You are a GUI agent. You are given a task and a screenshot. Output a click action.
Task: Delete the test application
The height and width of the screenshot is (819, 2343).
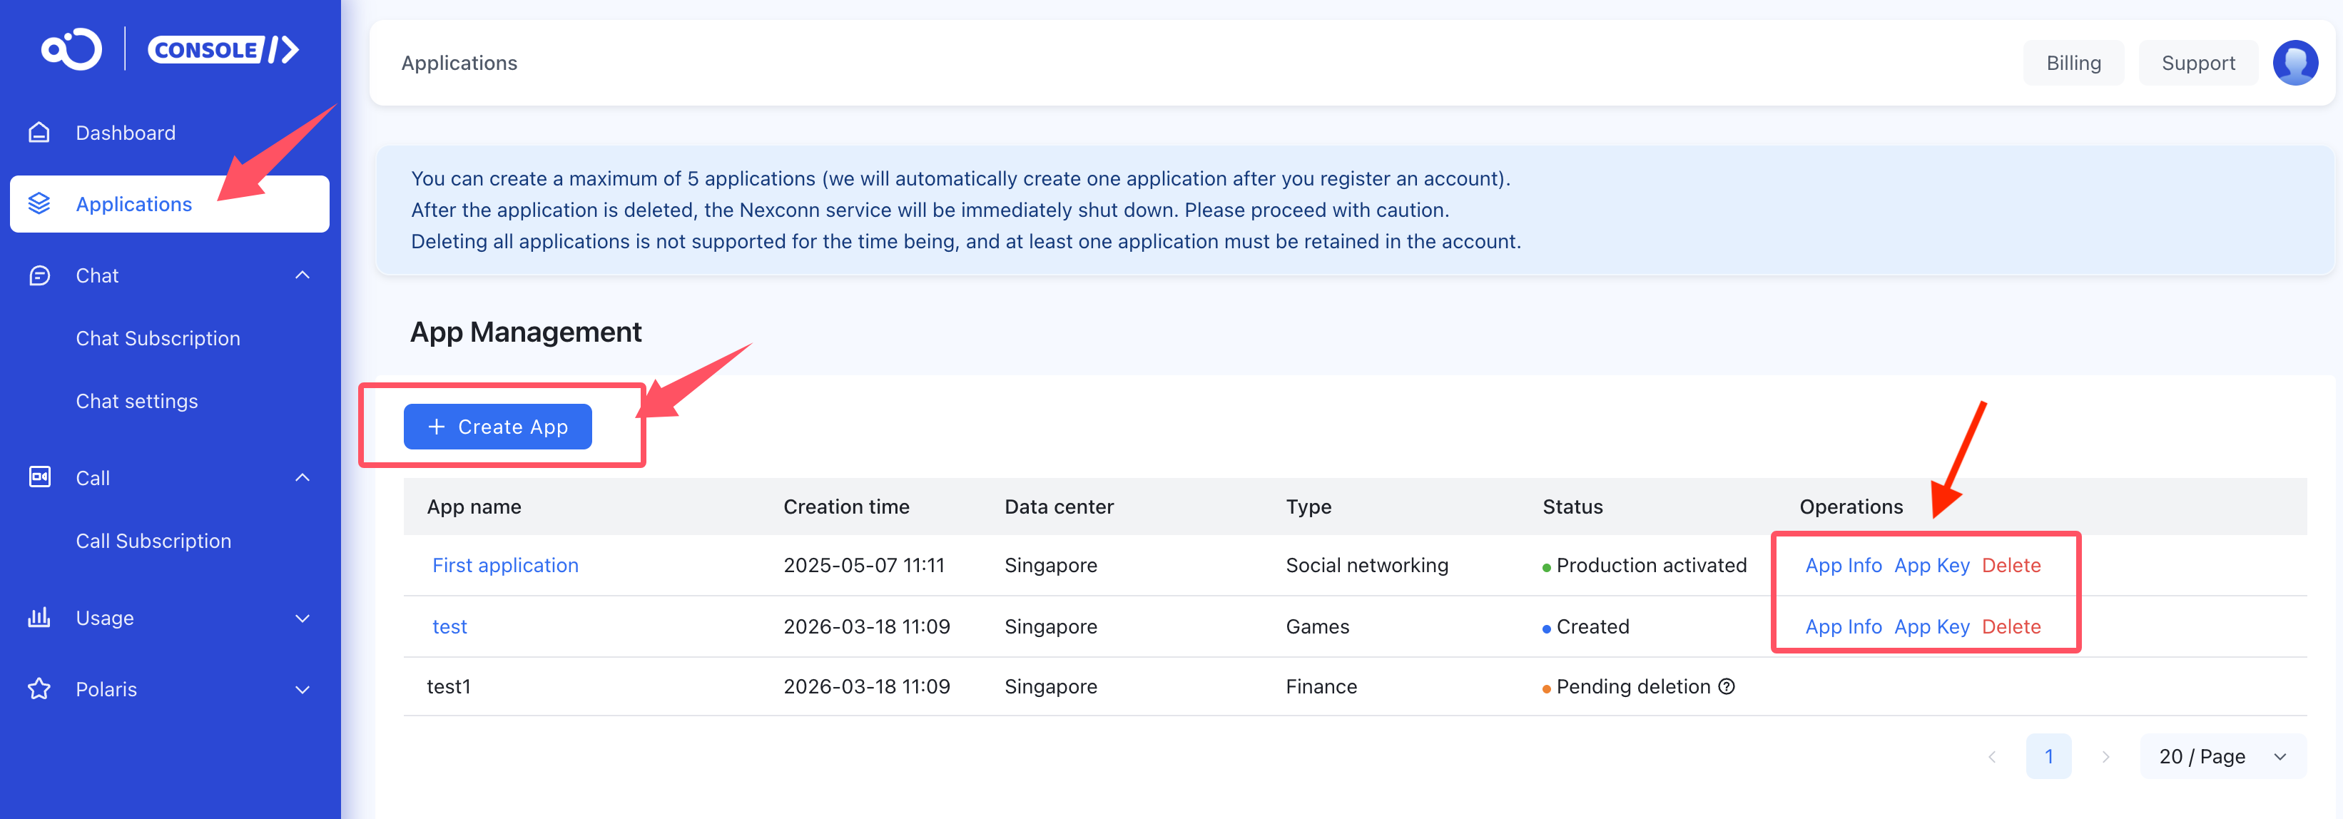tap(2010, 626)
